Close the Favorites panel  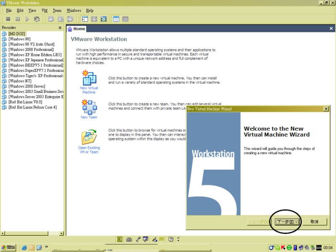click(60, 28)
